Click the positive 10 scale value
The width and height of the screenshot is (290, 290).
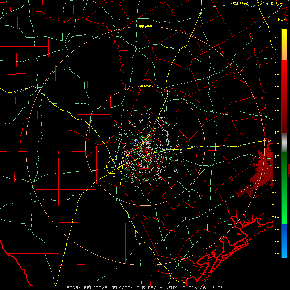[x=277, y=133]
